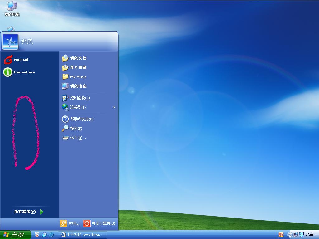Click the bear icon in quick launch
This screenshot has height=239, width=319.
[37, 235]
